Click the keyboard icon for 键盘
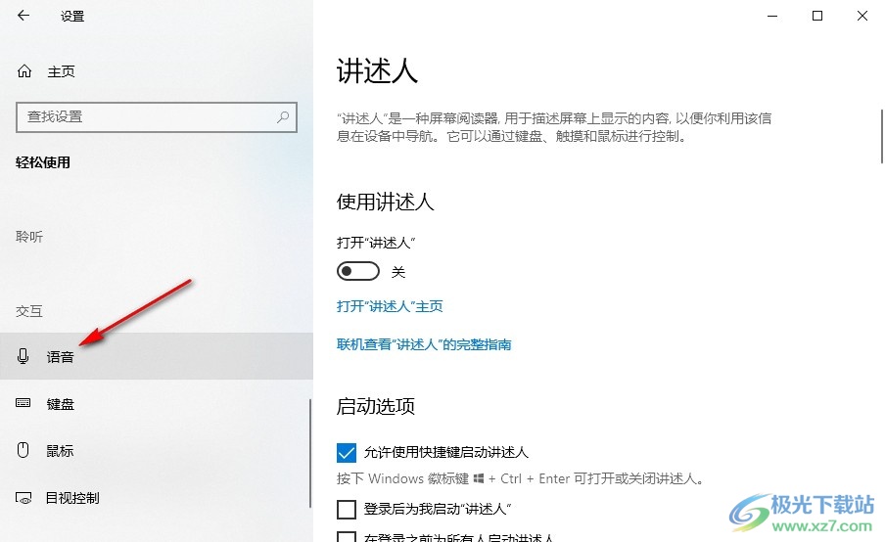Image resolution: width=885 pixels, height=542 pixels. [x=23, y=403]
